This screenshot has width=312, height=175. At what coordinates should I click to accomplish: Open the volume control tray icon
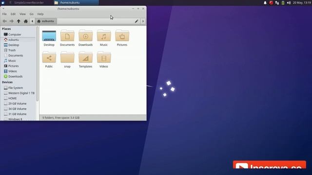[x=289, y=3]
